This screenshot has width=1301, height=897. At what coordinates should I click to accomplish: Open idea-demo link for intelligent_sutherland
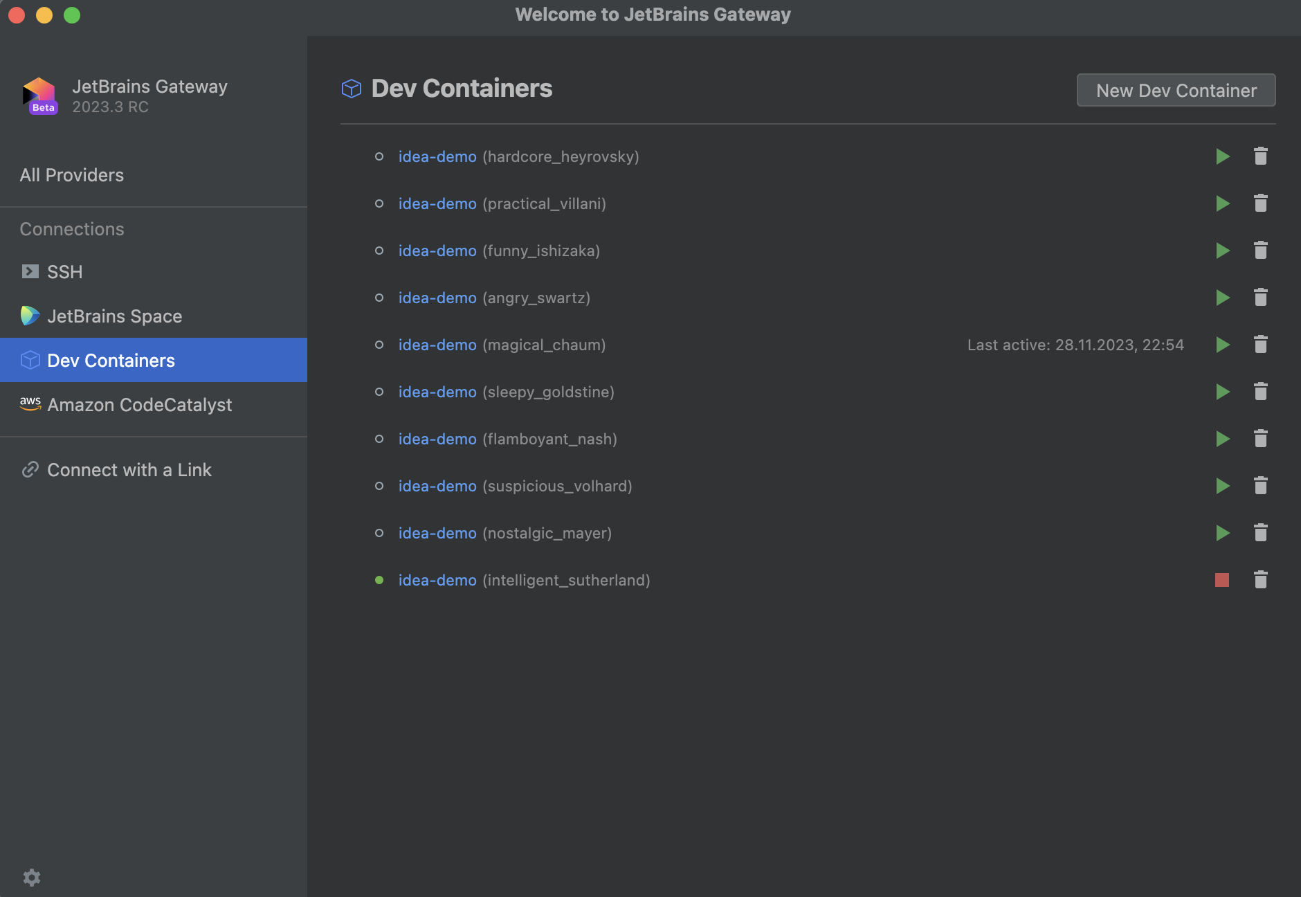coord(437,580)
